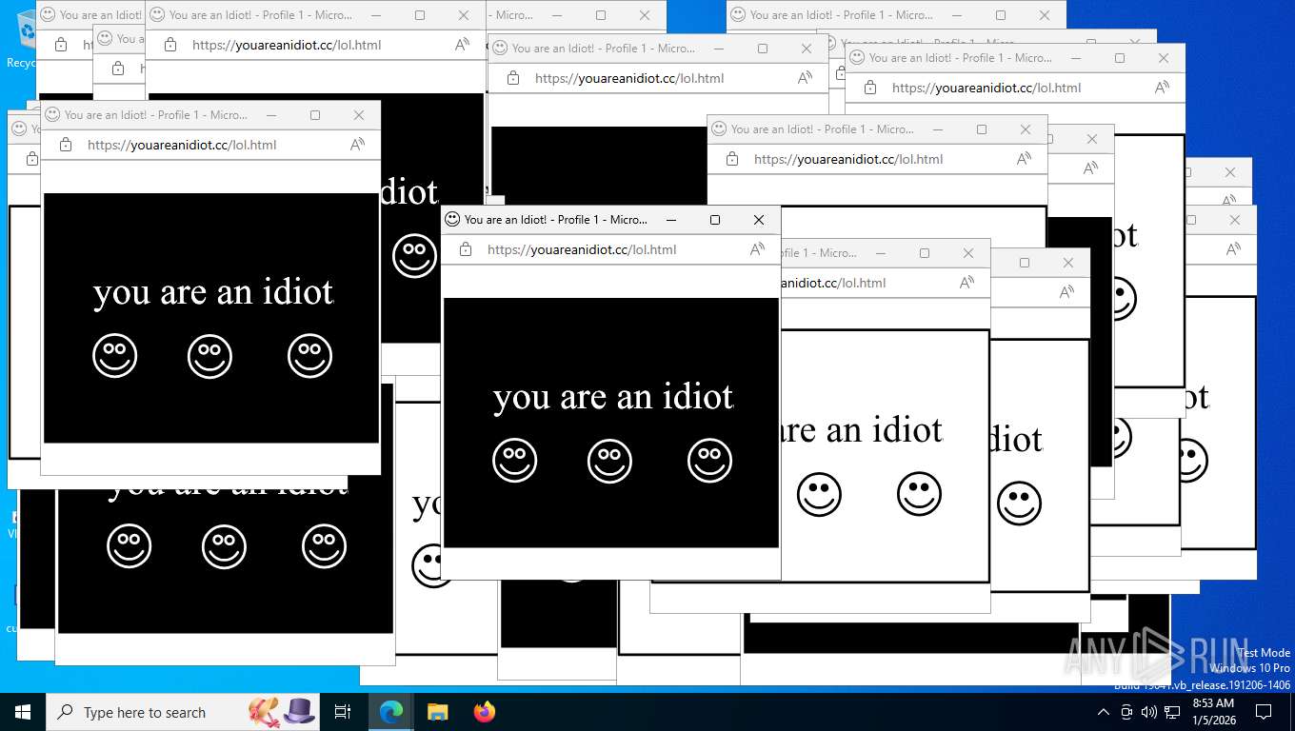Click 'you are an idiot' text in left window
1295x731 pixels.
coord(213,291)
